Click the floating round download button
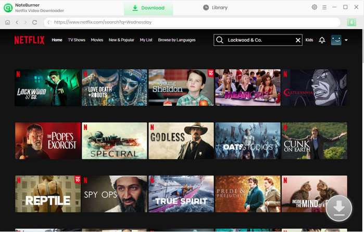364x232 pixels. pos(339,208)
